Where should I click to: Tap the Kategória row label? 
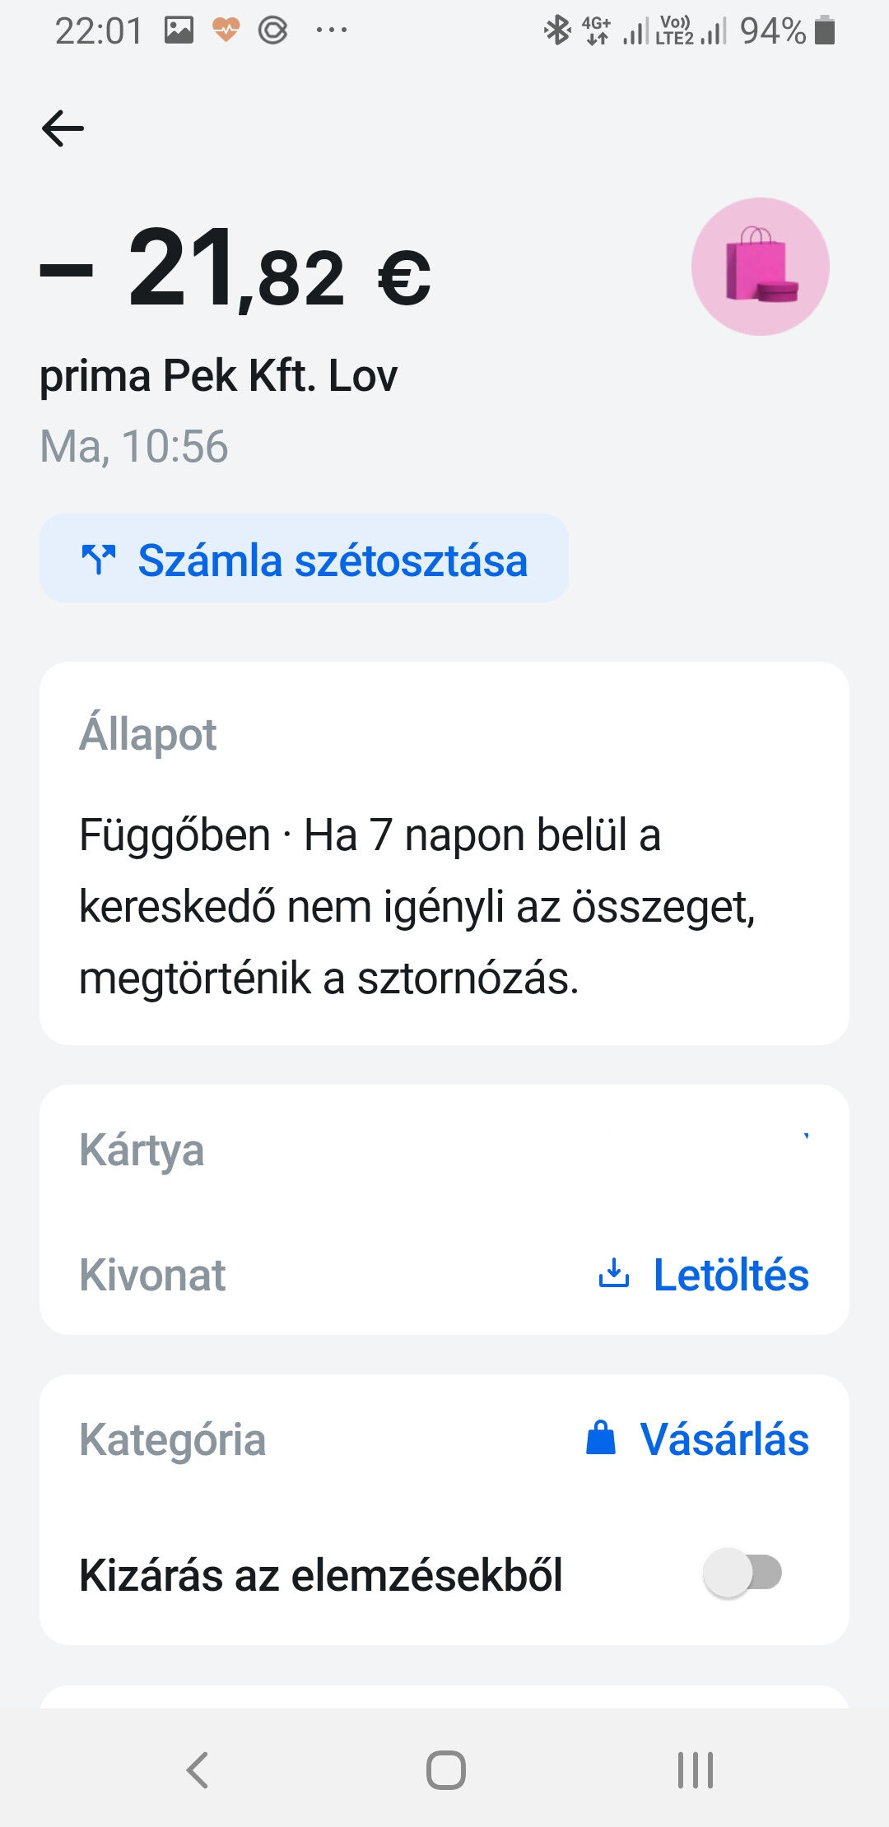pyautogui.click(x=172, y=1439)
